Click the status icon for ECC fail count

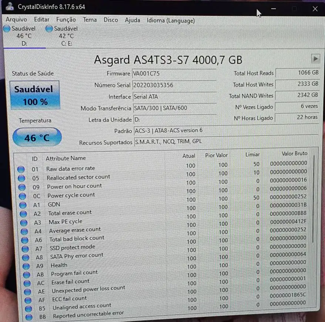coord(28,300)
